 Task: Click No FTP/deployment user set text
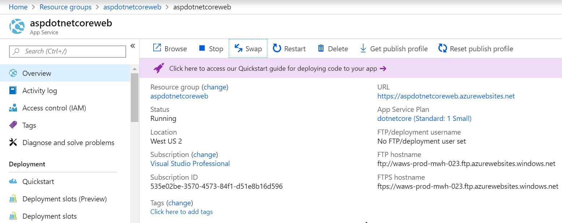pyautogui.click(x=422, y=141)
